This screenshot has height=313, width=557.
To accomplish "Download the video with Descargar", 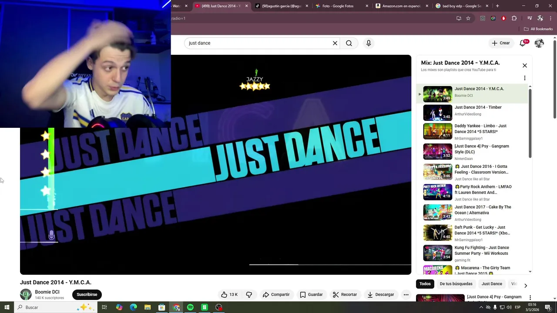I will coord(380,294).
